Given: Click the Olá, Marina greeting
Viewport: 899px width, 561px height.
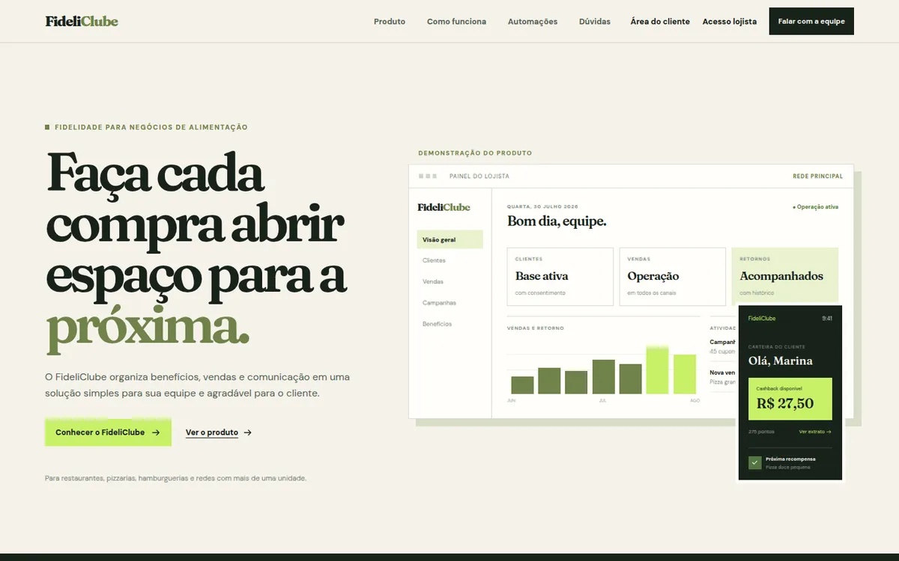Looking at the screenshot, I should pyautogui.click(x=780, y=361).
